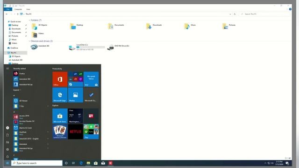Image resolution: width=299 pixels, height=168 pixels.
Task: Open the Microsoft Store tile
Action: pos(60,116)
